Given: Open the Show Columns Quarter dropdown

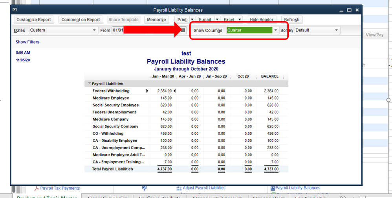Looking at the screenshot, I should point(276,30).
